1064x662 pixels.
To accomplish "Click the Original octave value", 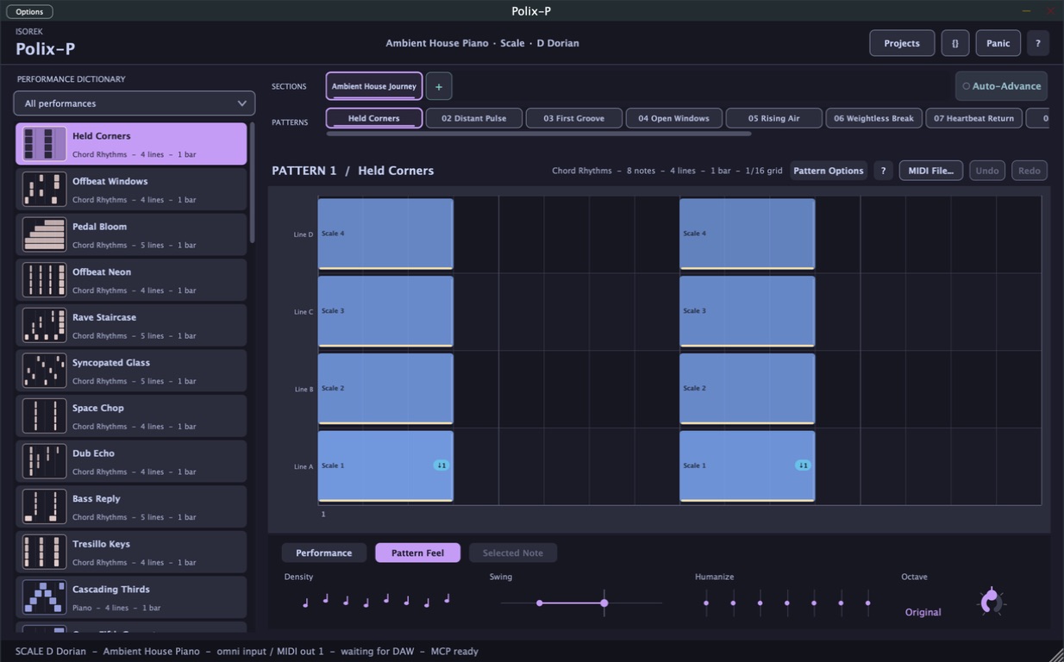I will (x=923, y=612).
